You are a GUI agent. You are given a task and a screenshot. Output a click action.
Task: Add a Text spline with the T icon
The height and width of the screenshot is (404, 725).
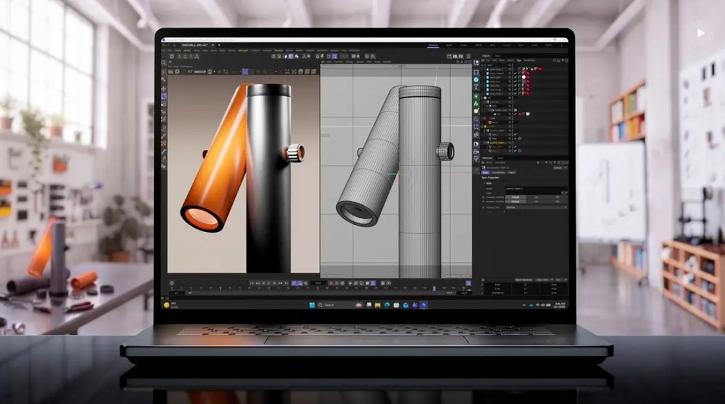476,88
